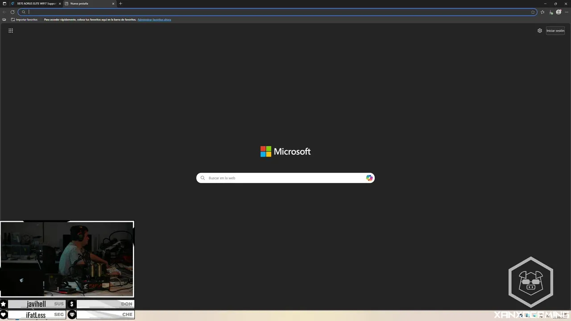Click the Iniciar sesión button
Screen dimensions: 571x321
(555, 31)
